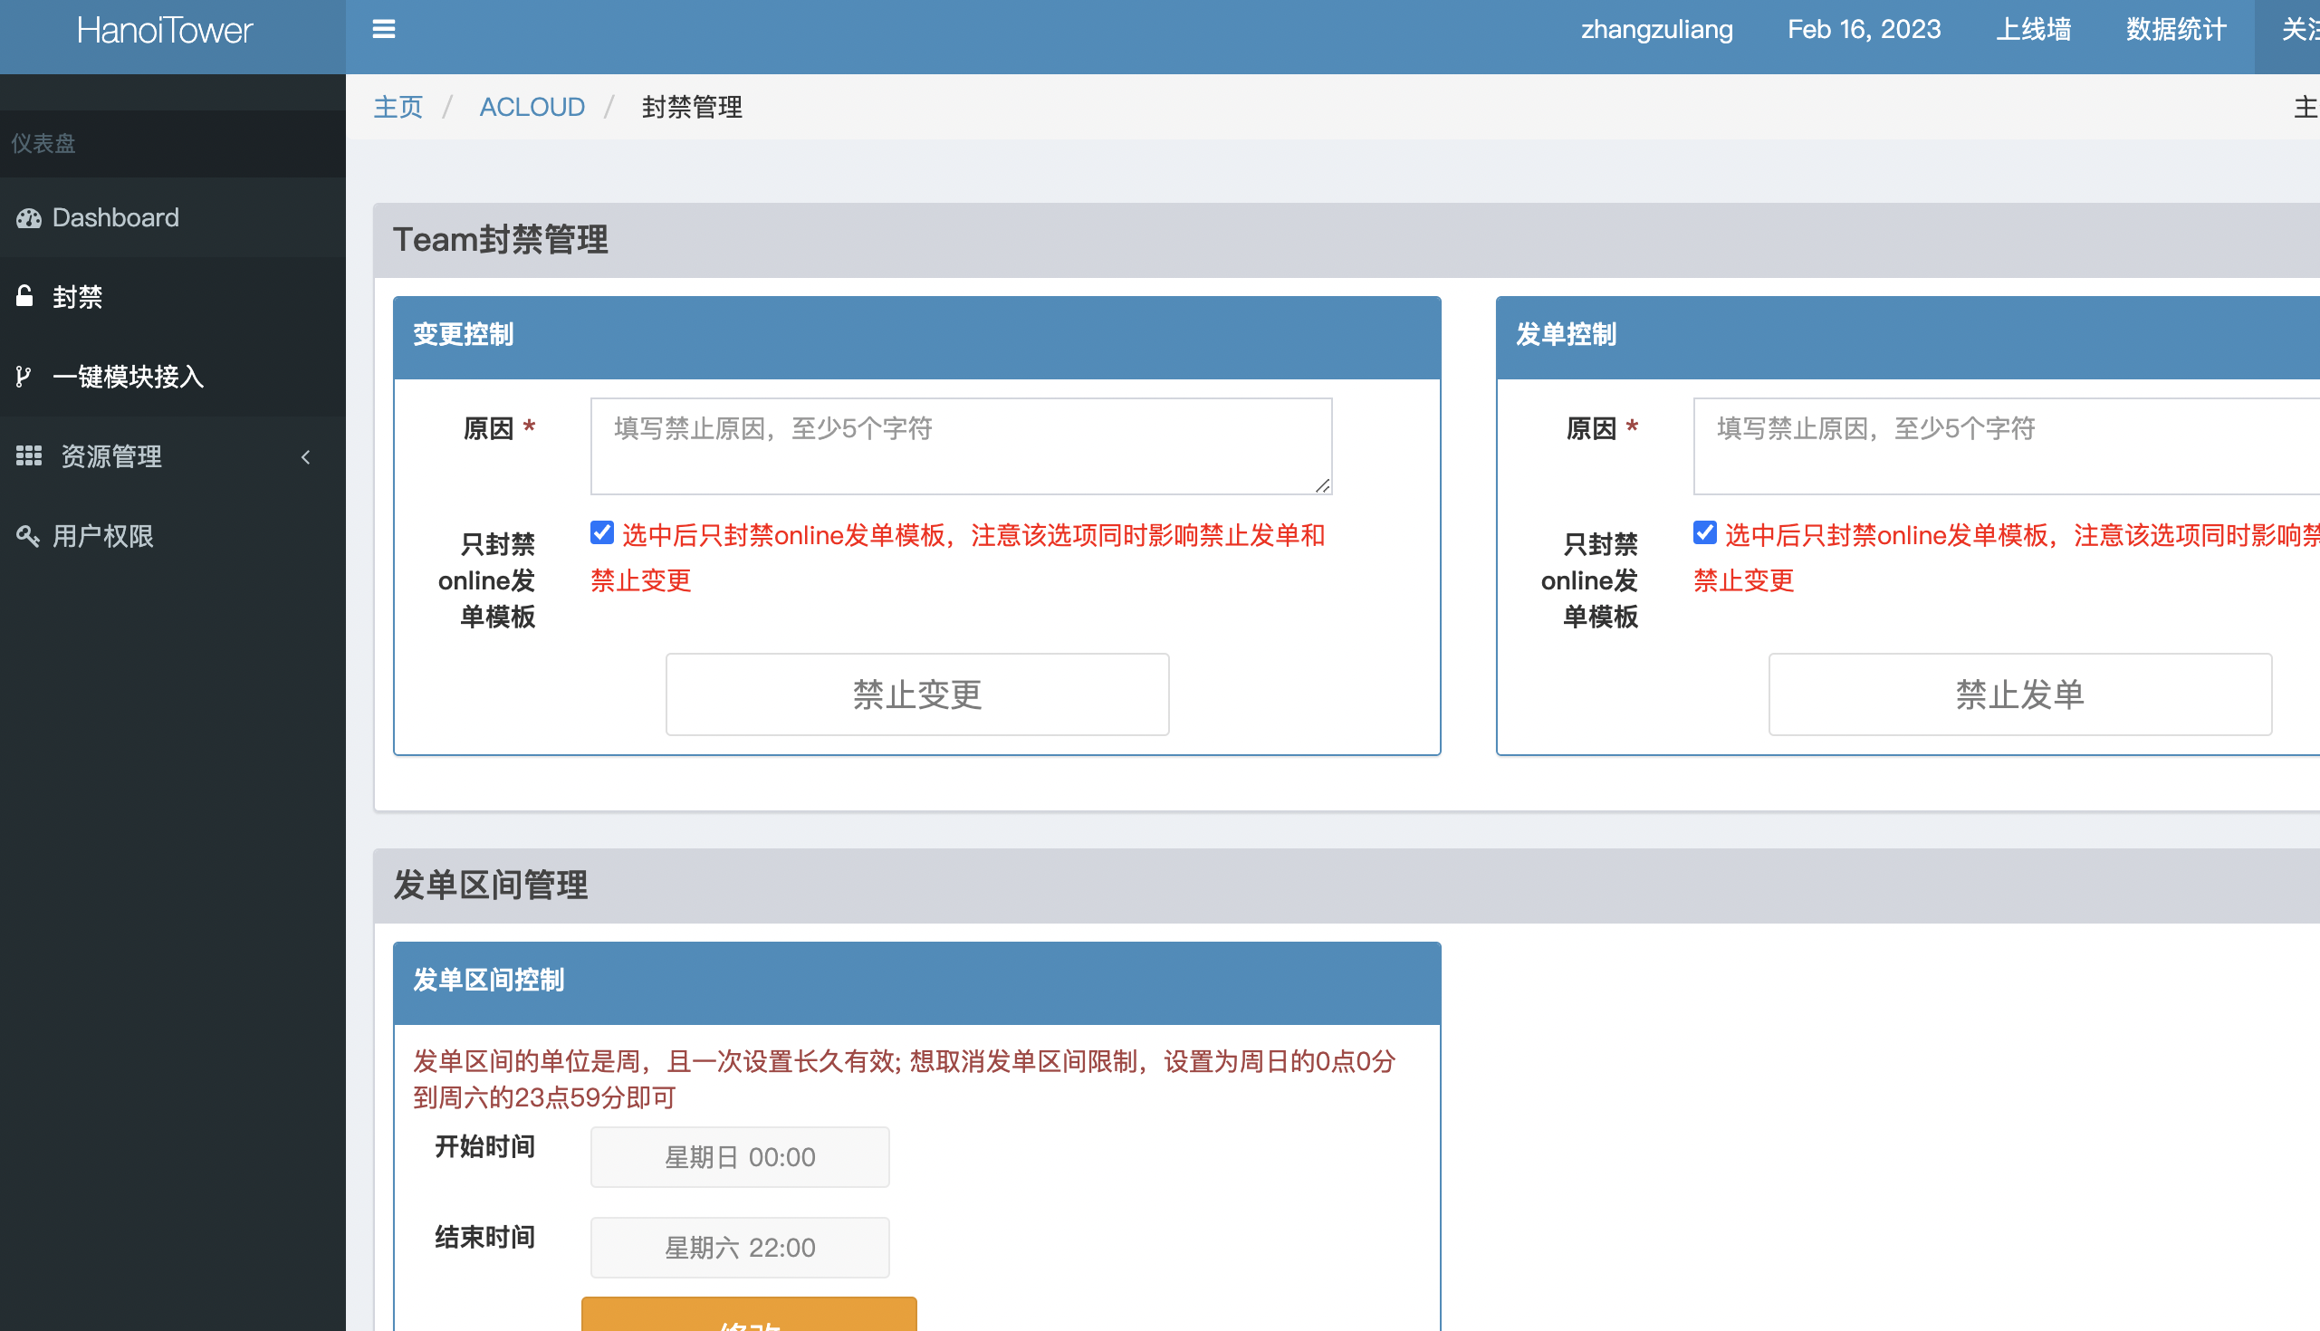
Task: Open 一键模块接入 in the sidebar
Action: (x=173, y=377)
